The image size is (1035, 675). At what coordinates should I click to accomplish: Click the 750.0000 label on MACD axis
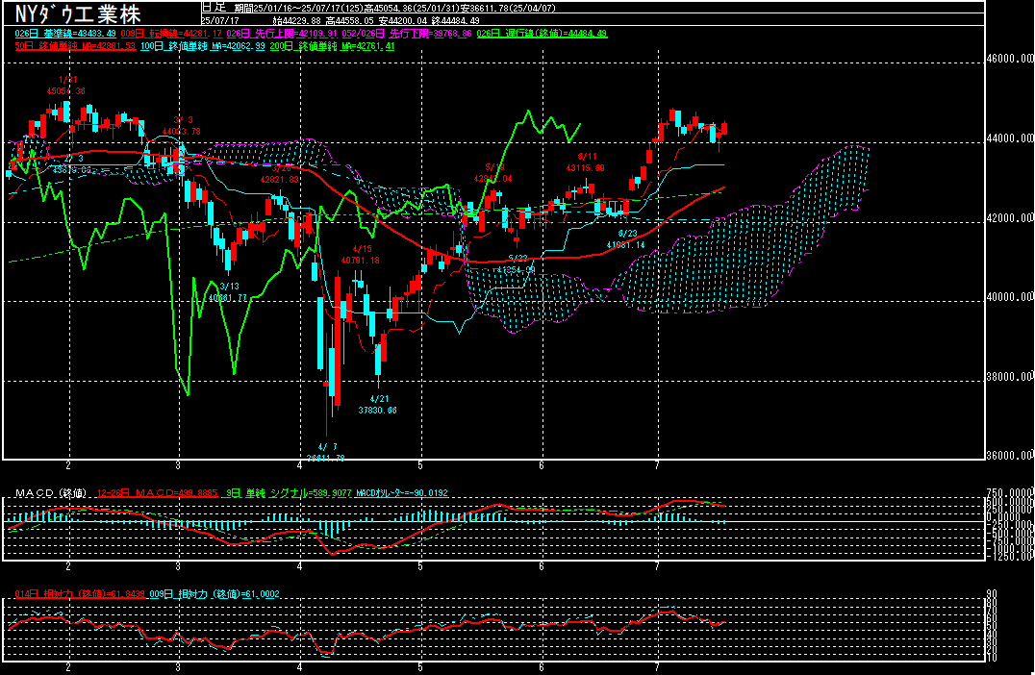click(1010, 493)
